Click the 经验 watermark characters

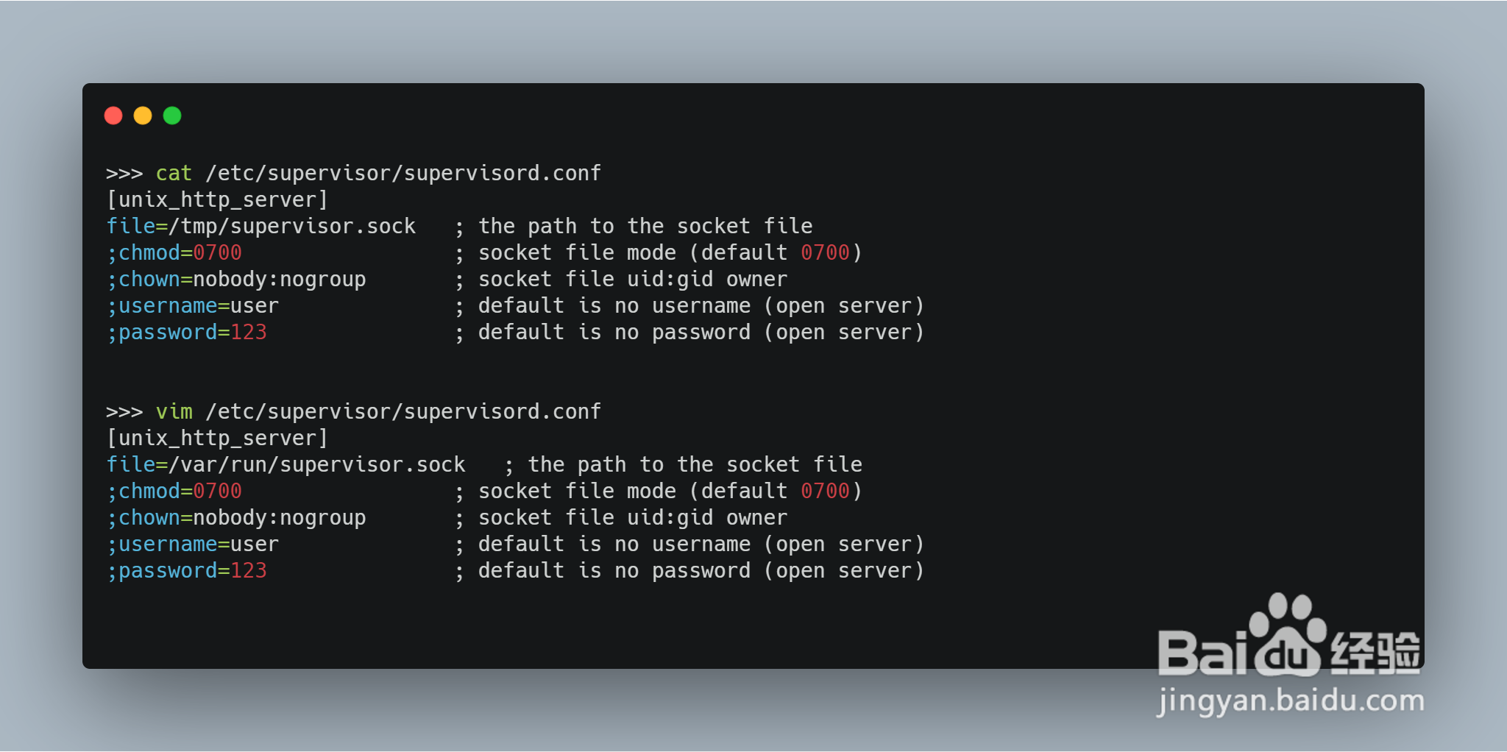[1375, 653]
